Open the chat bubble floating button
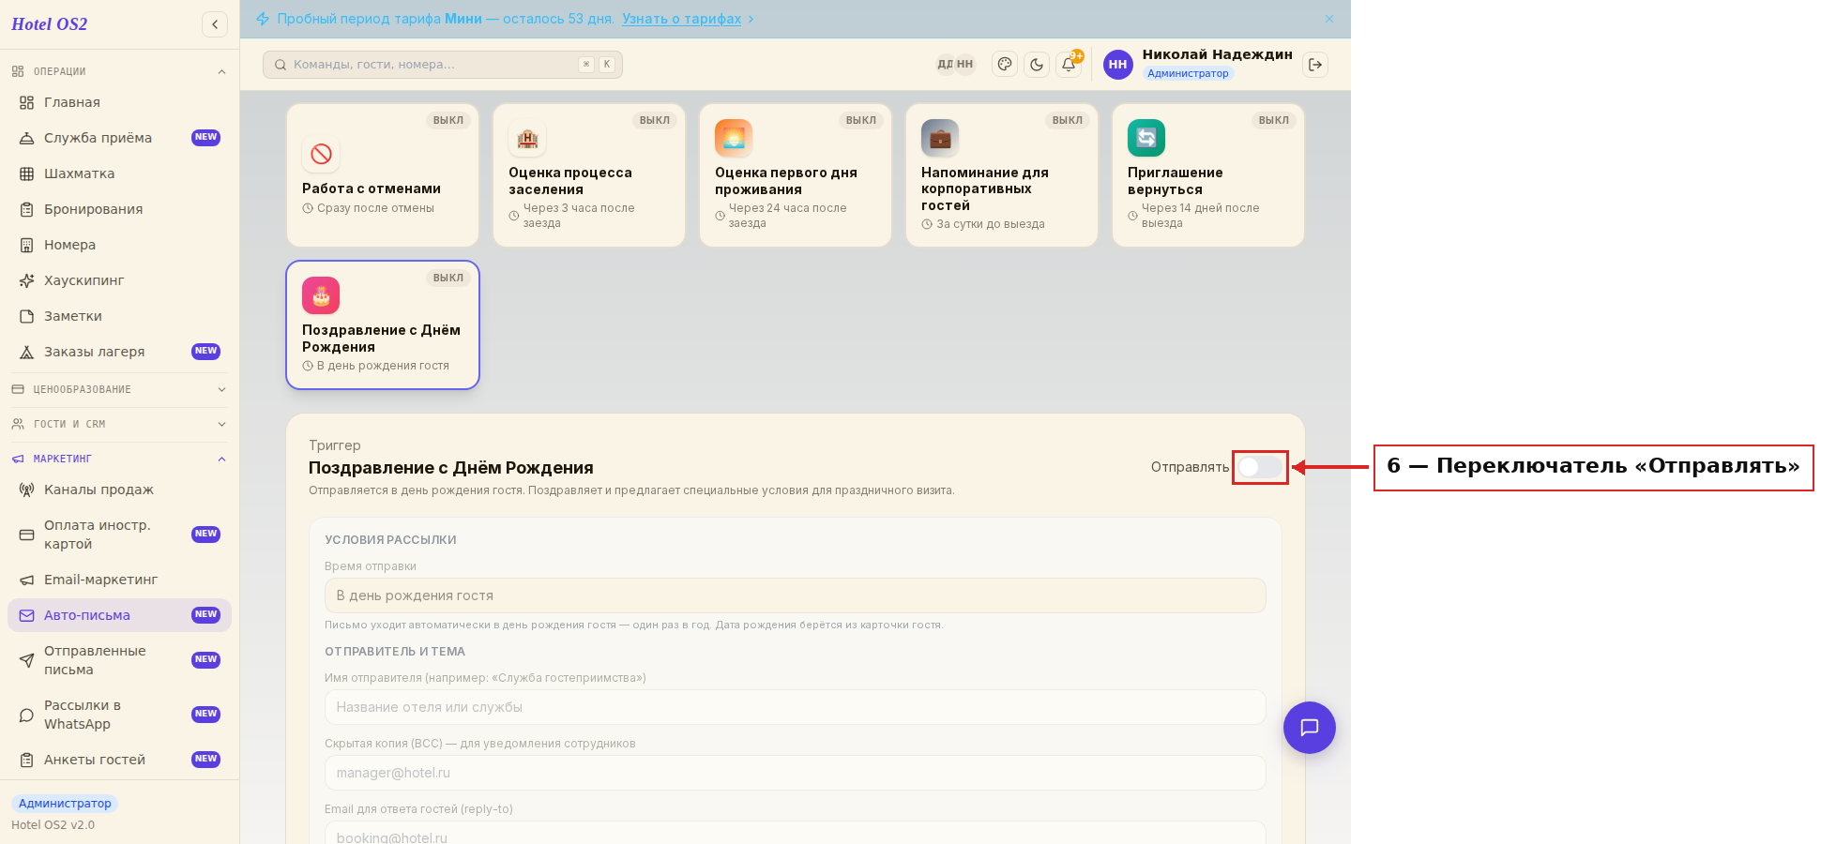This screenshot has width=1836, height=844. (x=1310, y=728)
